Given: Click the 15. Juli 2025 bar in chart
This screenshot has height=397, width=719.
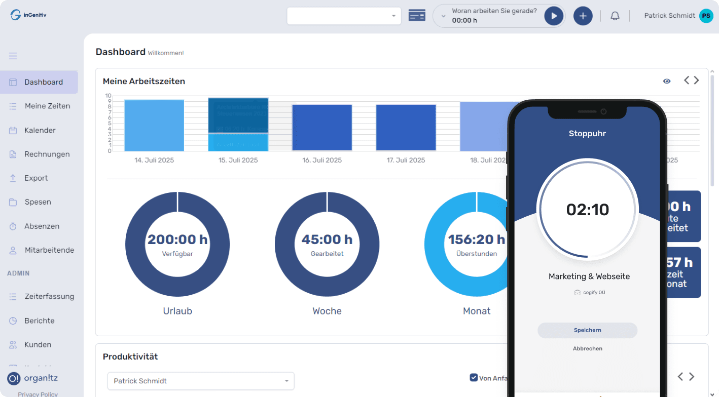Looking at the screenshot, I should [x=238, y=124].
